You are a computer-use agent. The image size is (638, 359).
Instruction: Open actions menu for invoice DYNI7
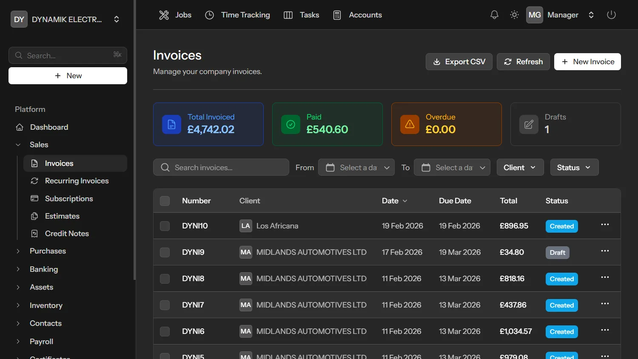605,304
